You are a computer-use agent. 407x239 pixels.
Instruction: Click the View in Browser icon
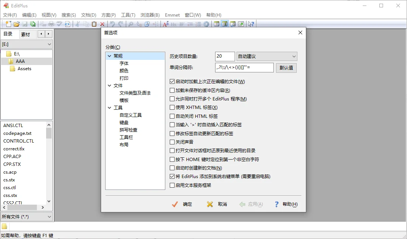[x=68, y=24]
